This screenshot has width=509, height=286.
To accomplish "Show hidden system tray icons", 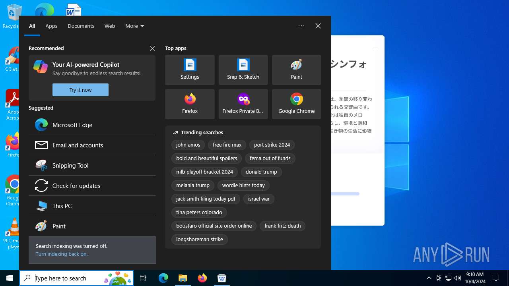I will point(429,278).
